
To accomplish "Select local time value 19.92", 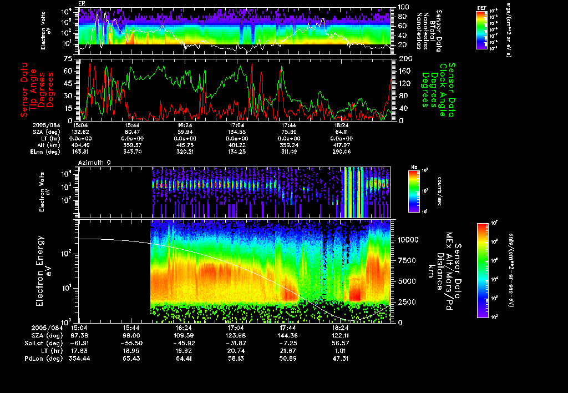I will [183, 351].
